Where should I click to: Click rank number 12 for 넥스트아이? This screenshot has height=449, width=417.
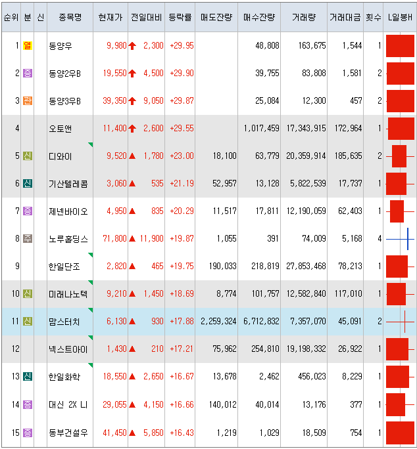pos(16,349)
